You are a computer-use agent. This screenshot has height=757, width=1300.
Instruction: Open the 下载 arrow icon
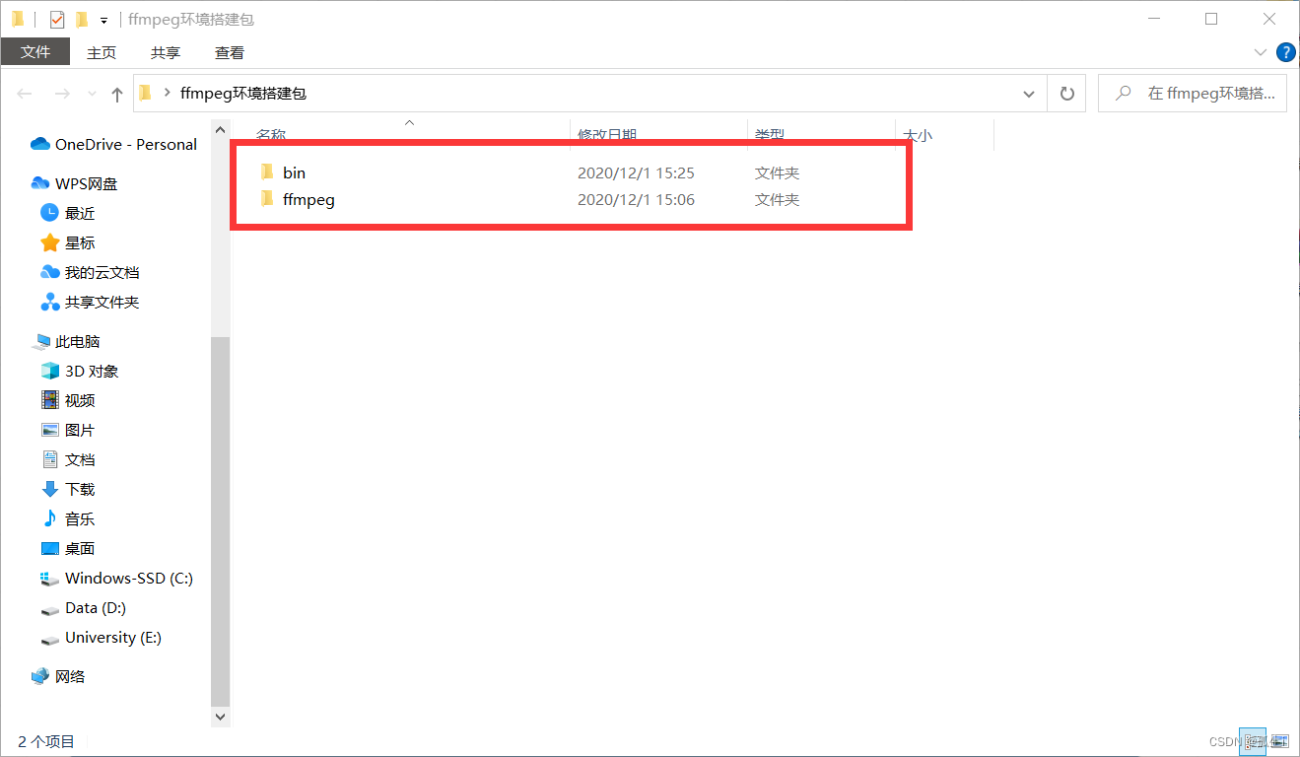50,489
